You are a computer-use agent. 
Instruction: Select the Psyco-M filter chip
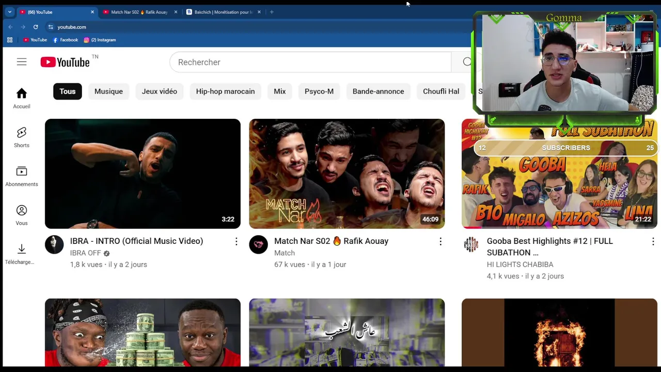[319, 91]
